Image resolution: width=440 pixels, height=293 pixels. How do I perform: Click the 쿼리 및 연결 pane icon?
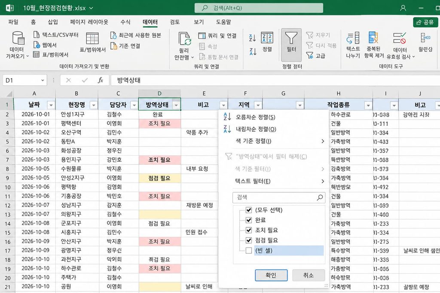202,36
